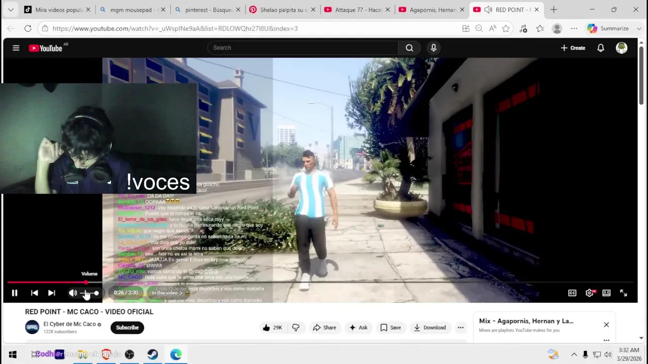Add this page to favorites star
The width and height of the screenshot is (648, 364).
coord(506,28)
